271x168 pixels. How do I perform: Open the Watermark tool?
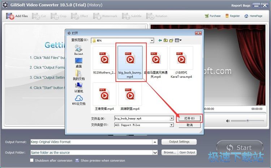[105, 16]
